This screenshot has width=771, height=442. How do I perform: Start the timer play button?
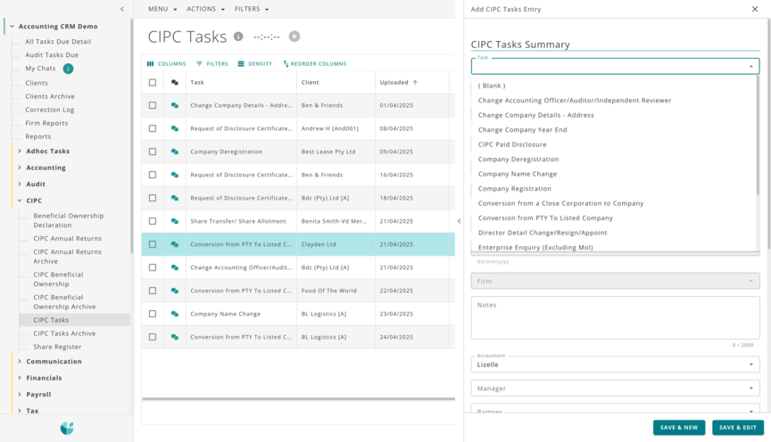[x=294, y=37]
